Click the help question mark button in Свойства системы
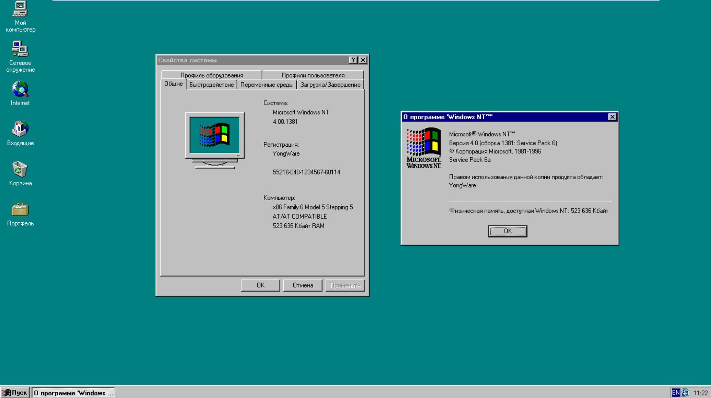Image resolution: width=711 pixels, height=398 pixels. pyautogui.click(x=353, y=60)
